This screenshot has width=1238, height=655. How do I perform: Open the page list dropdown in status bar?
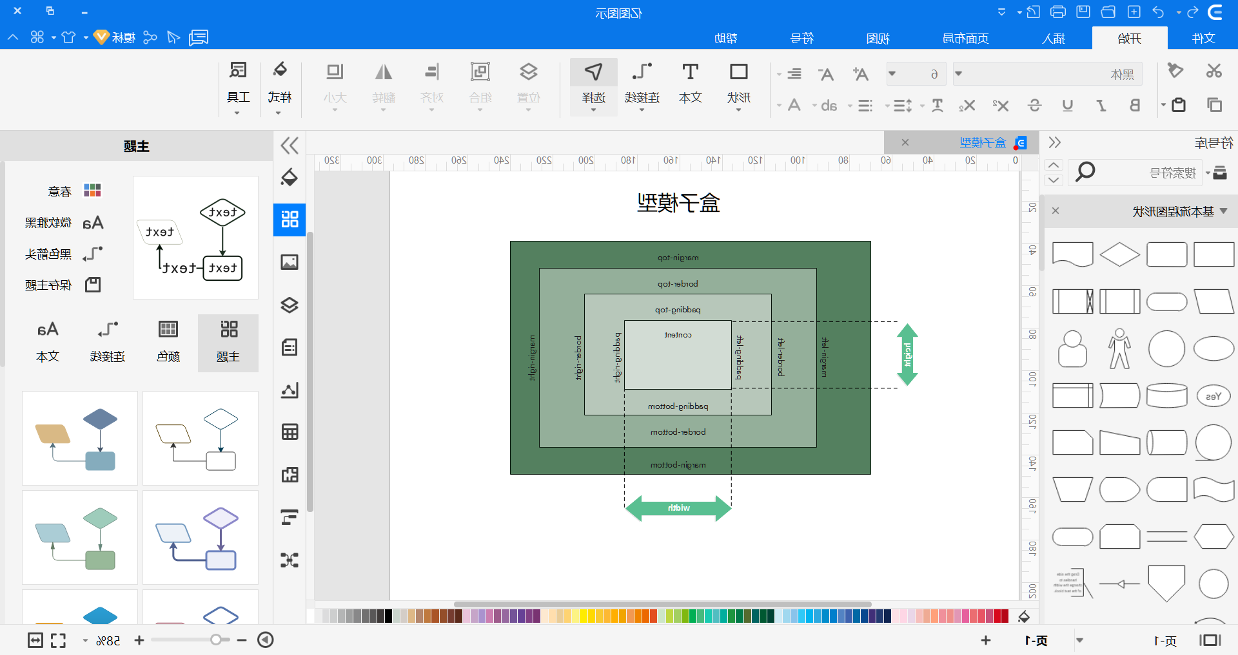[x=1079, y=640]
